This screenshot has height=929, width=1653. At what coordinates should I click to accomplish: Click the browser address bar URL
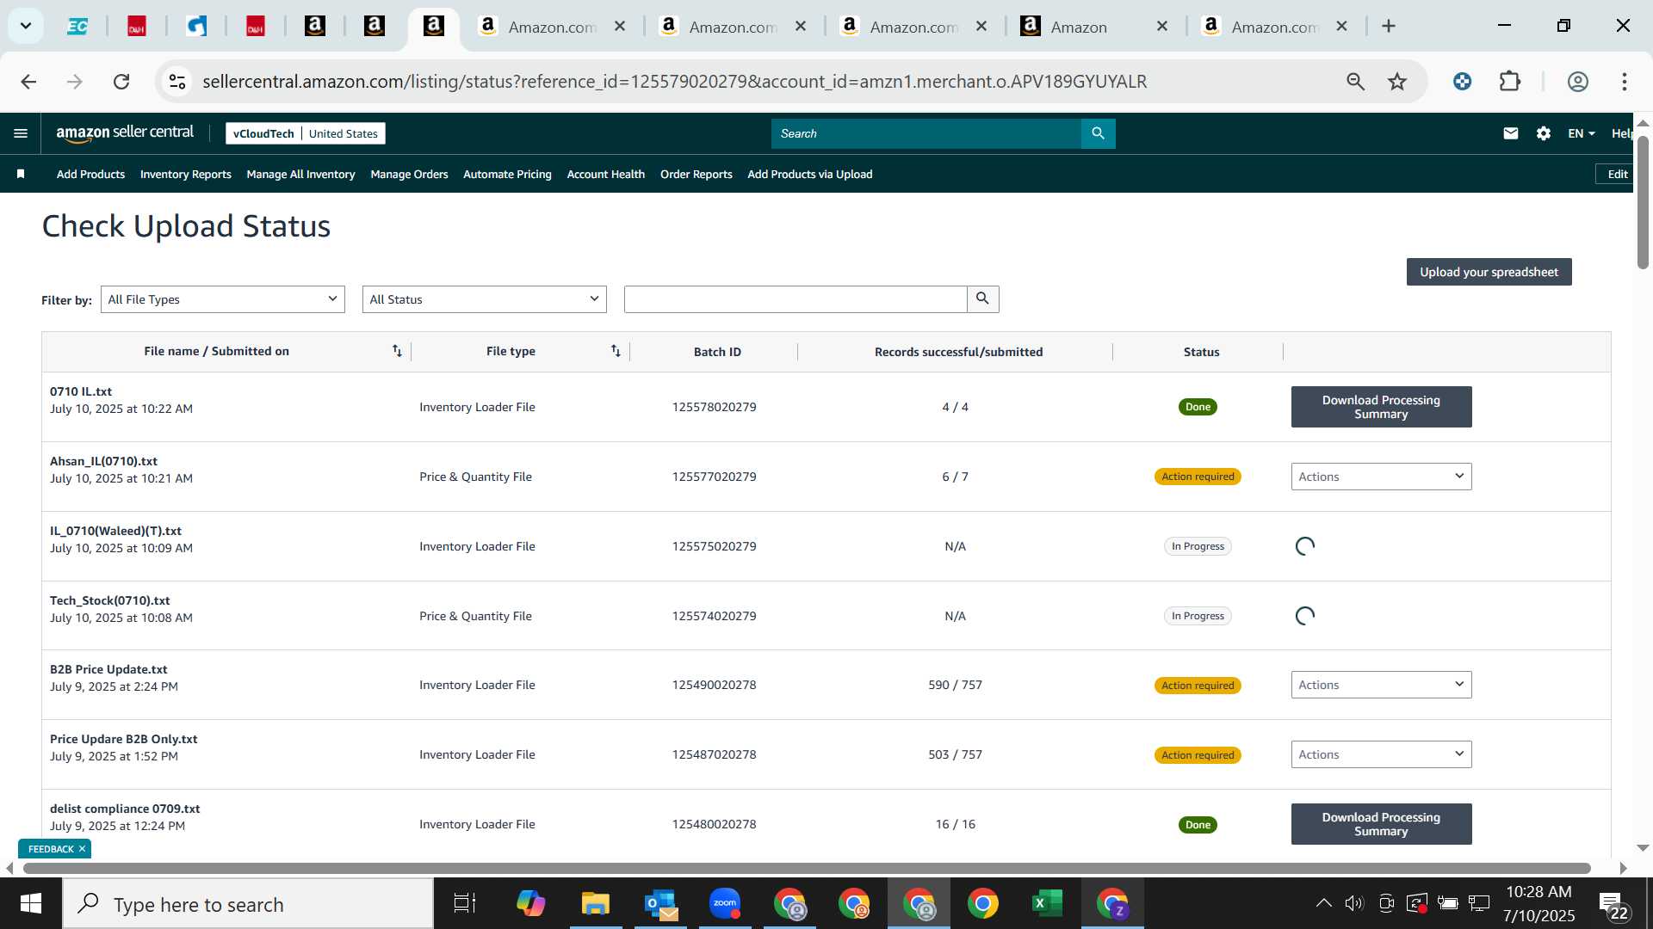[674, 82]
